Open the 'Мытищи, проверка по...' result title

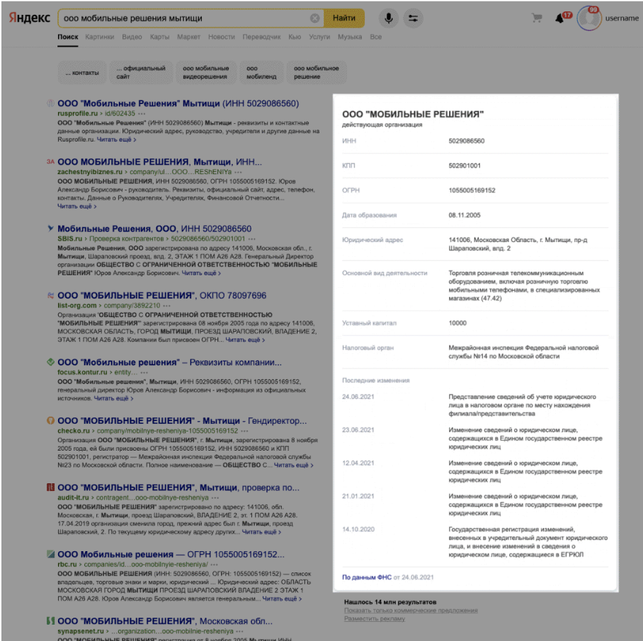click(178, 487)
